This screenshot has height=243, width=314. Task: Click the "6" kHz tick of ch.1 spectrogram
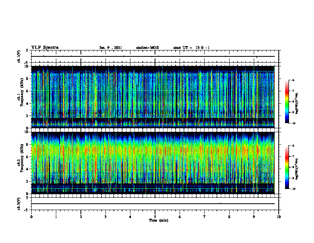(27, 91)
